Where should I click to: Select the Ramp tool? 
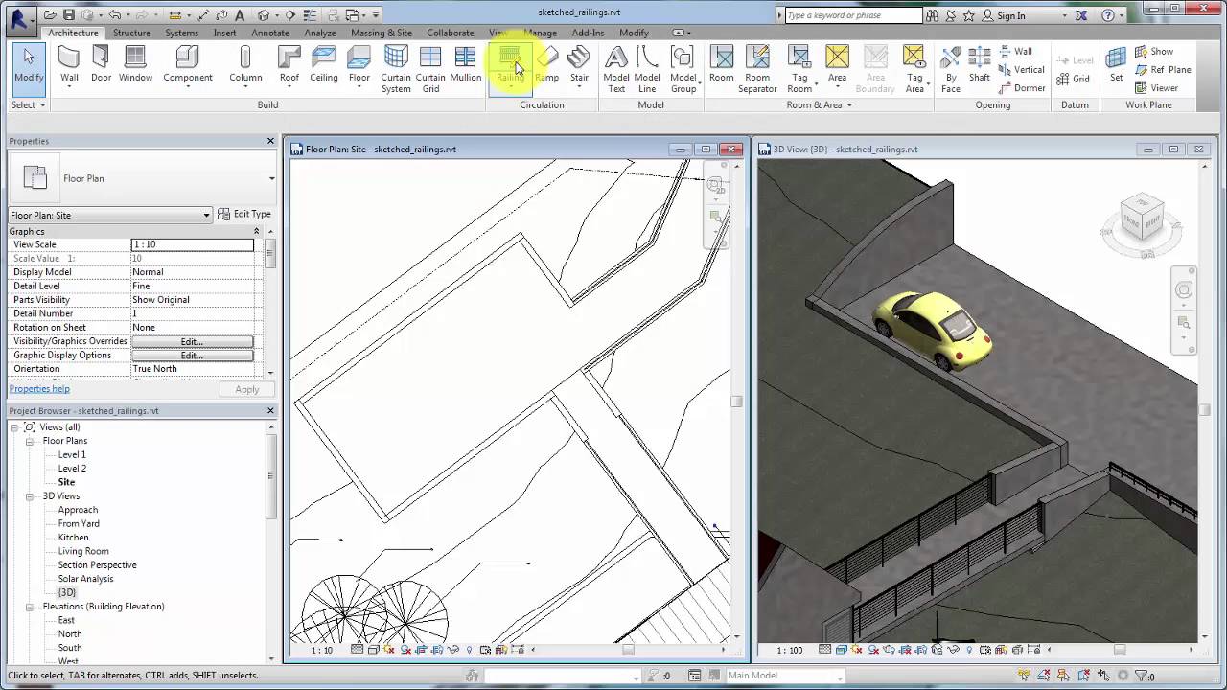[x=547, y=65]
